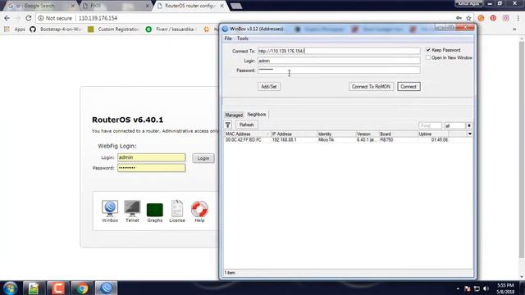
Task: Click the WebFig Login username field
Action: coord(151,157)
